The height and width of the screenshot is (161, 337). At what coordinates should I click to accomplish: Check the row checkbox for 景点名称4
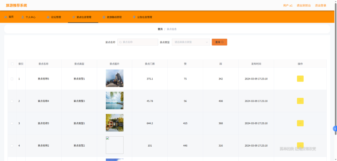pyautogui.click(x=12, y=101)
